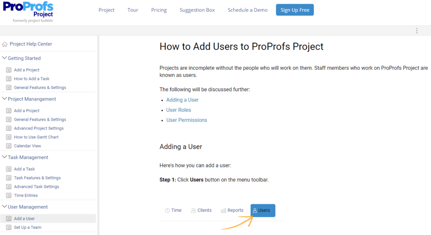Screen dimensions: 431x235
Task: Collapse the Task Management section
Action: pyautogui.click(x=5, y=158)
